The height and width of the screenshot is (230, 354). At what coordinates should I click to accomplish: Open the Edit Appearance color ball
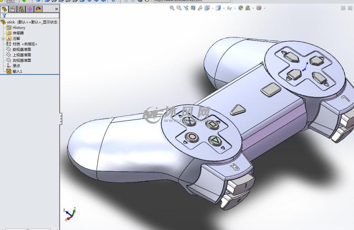click(x=240, y=8)
